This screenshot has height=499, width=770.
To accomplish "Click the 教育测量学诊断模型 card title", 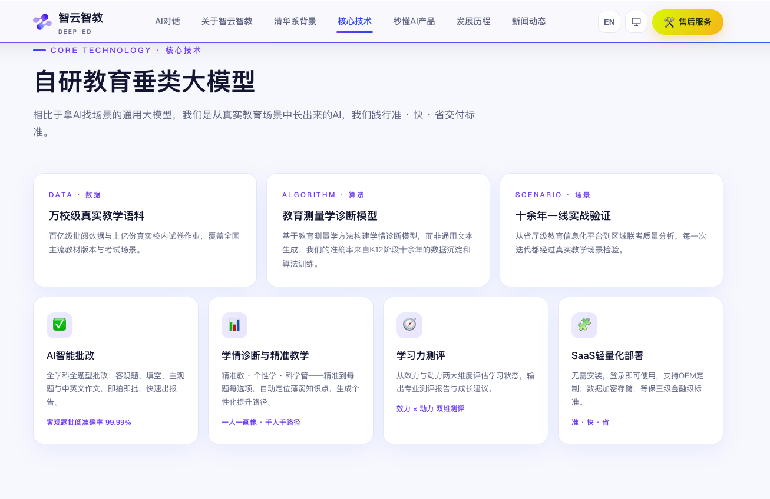I will [330, 216].
